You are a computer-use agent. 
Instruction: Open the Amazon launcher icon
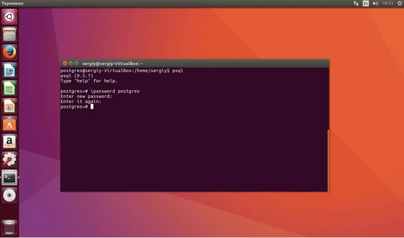tap(9, 142)
